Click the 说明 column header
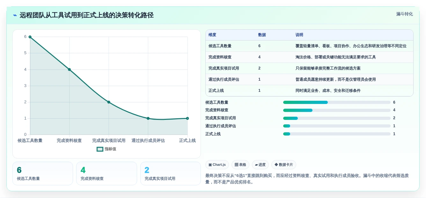This screenshot has width=426, height=198. [299, 35]
